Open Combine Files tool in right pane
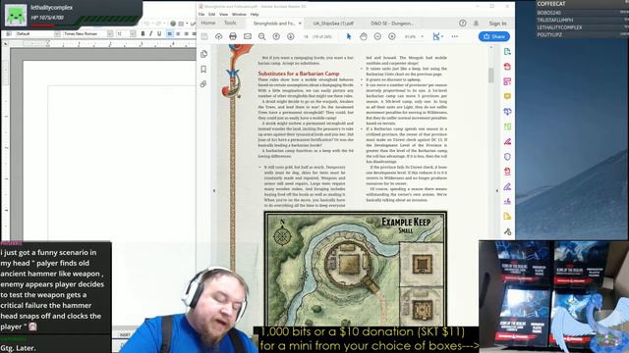The height and width of the screenshot is (353, 629). point(507,112)
